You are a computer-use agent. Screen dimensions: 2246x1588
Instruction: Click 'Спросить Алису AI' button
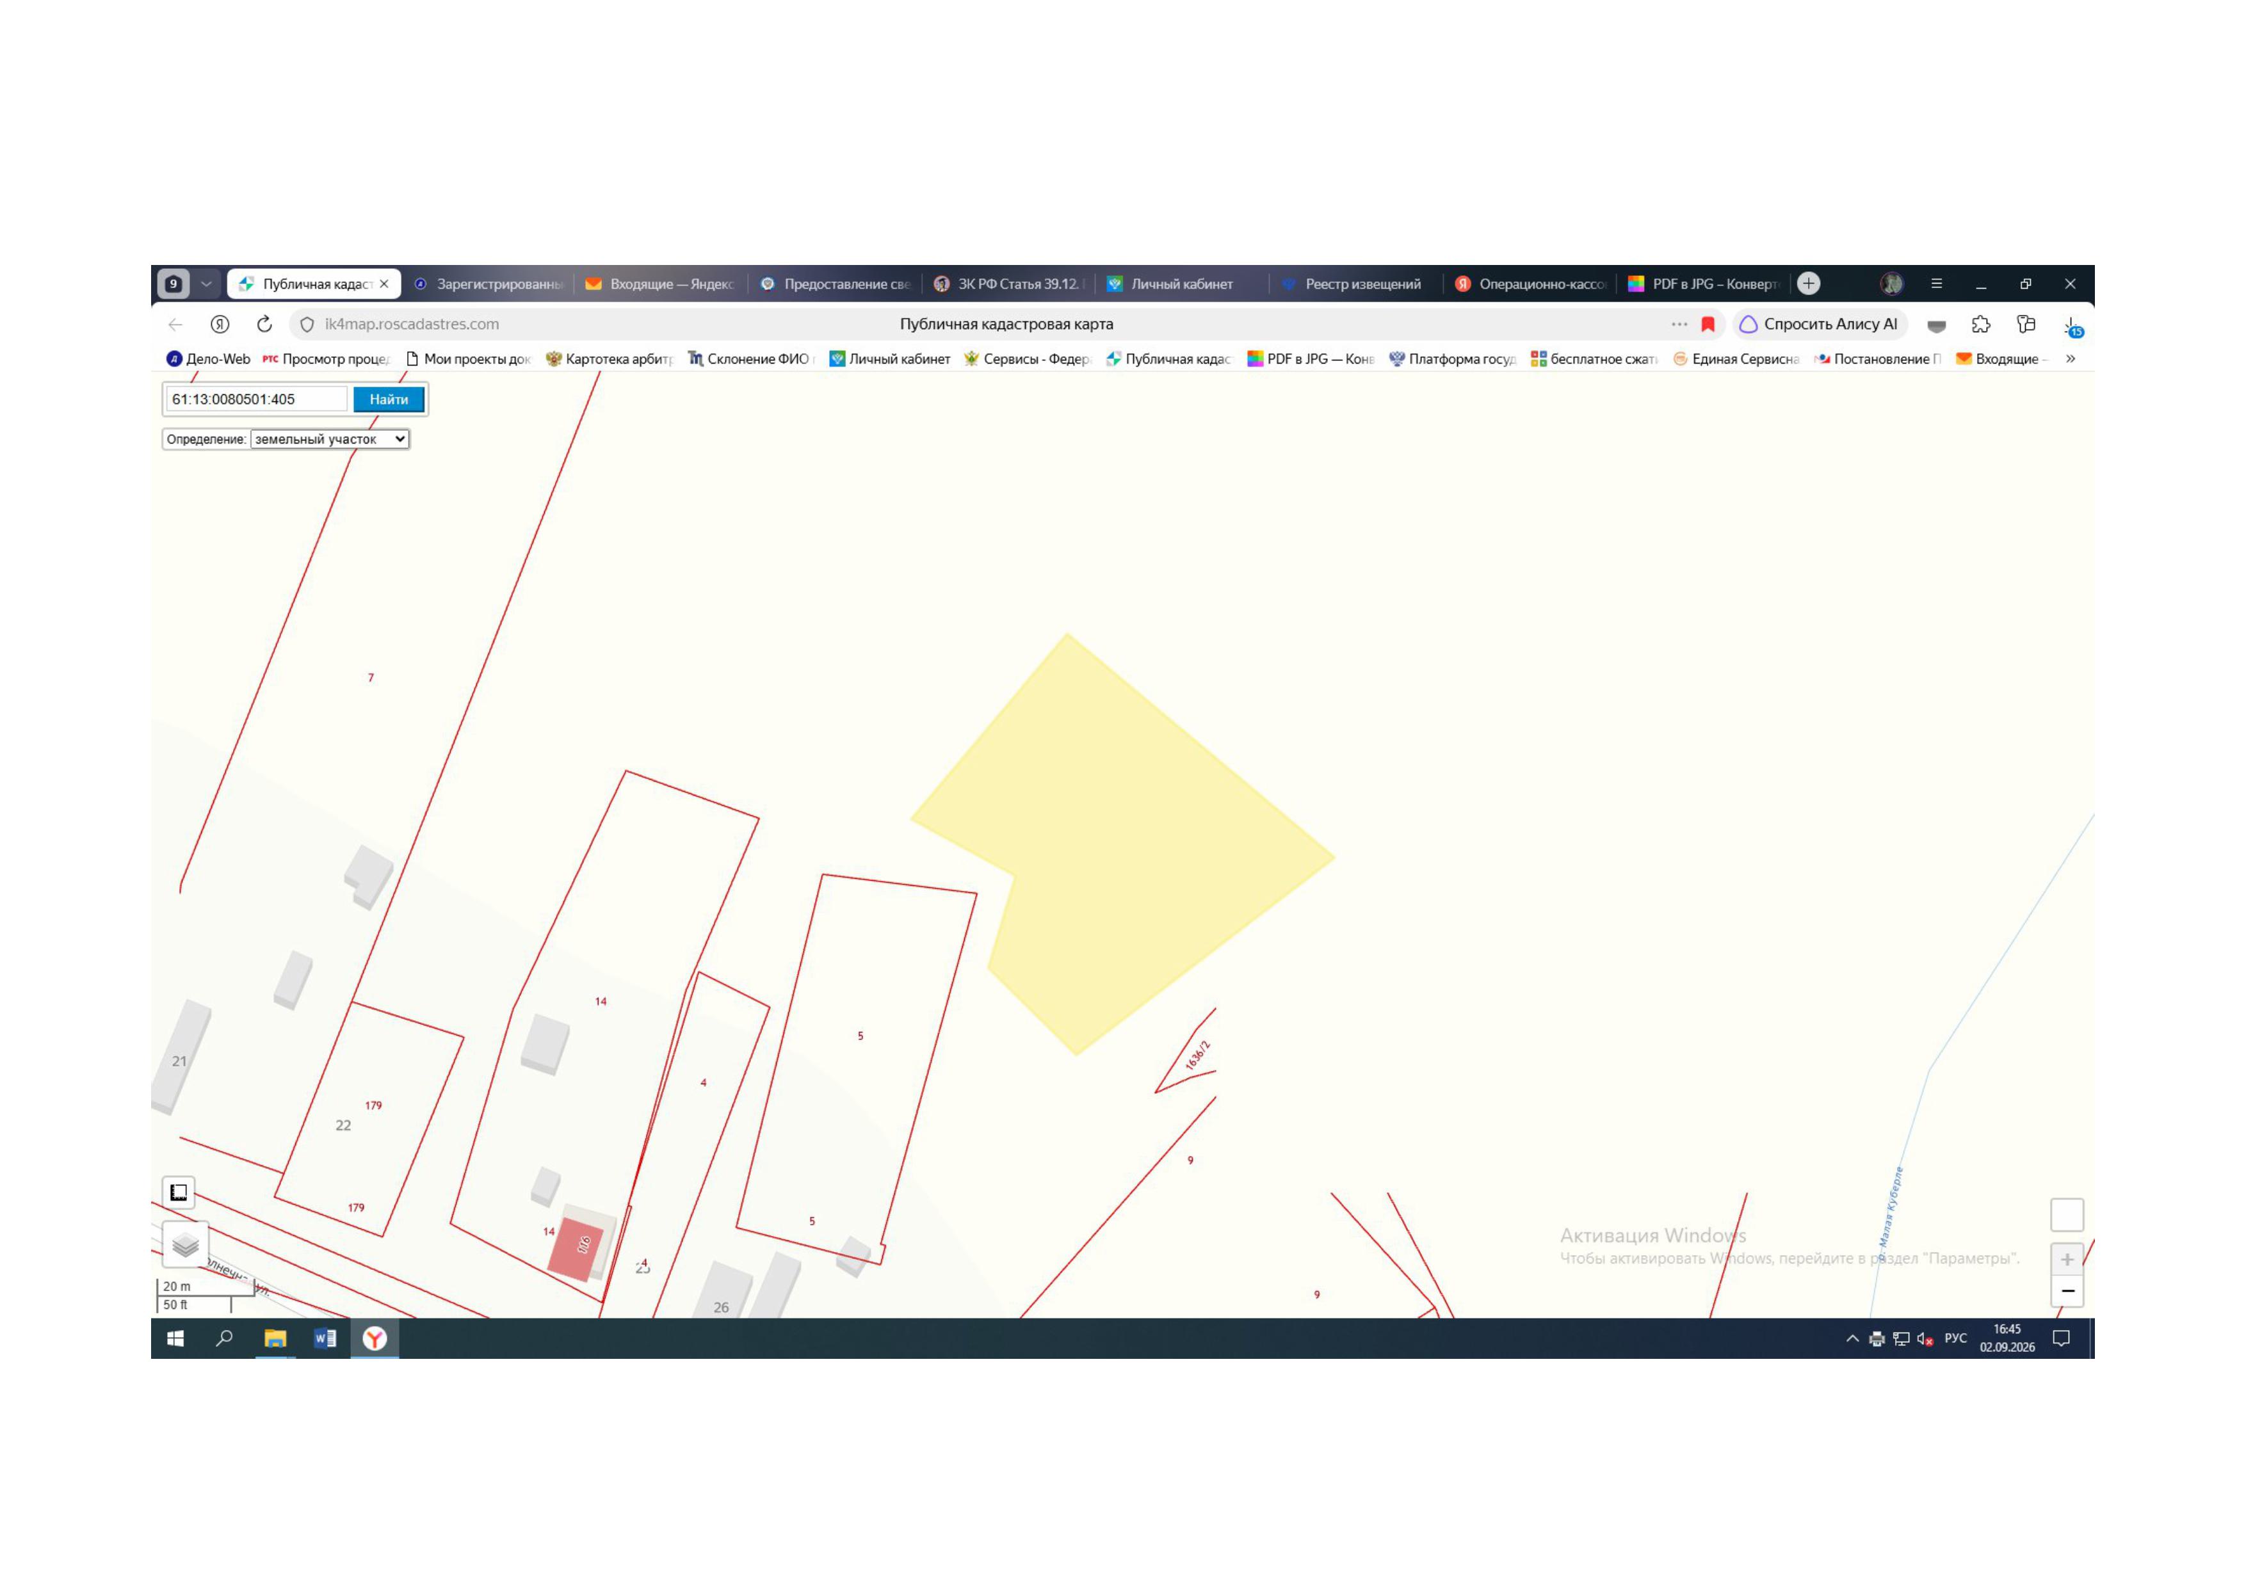click(1820, 324)
